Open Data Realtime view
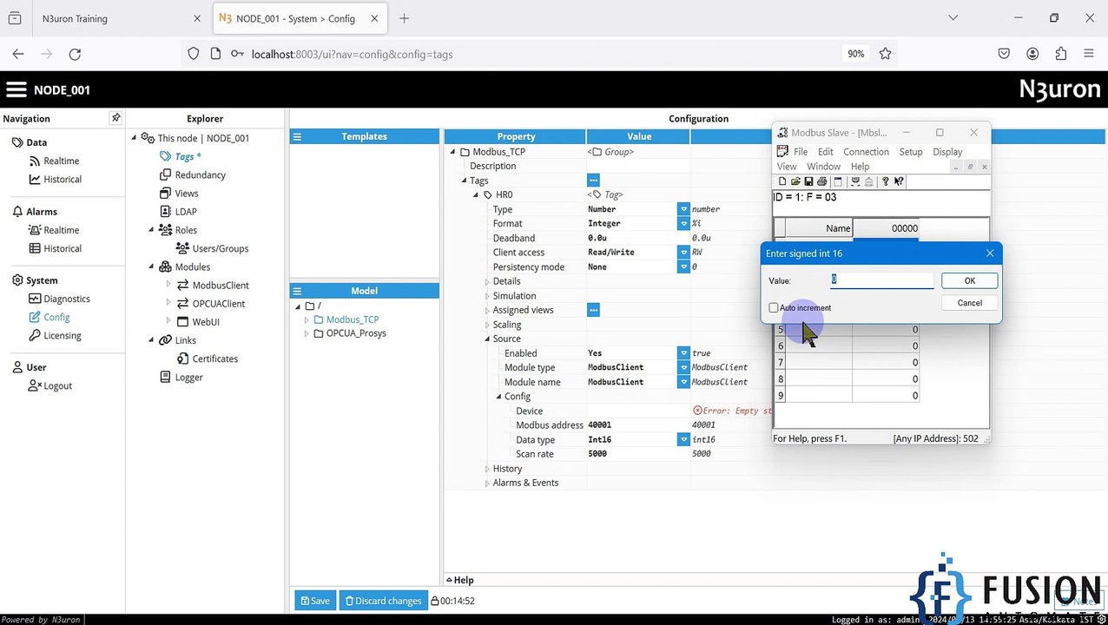This screenshot has width=1108, height=625. tap(61, 161)
